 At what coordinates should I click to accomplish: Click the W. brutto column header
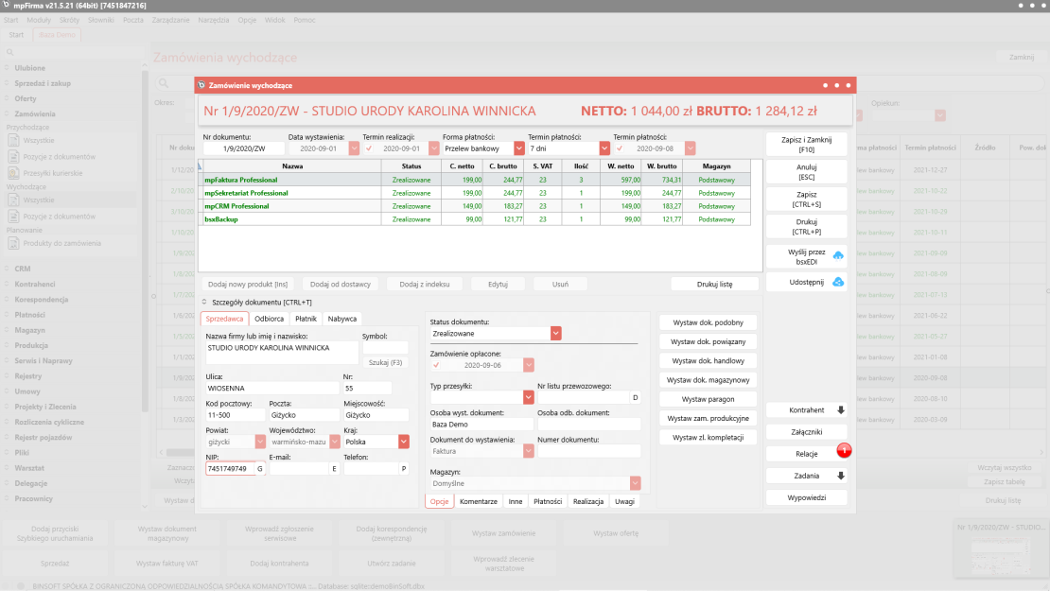[x=661, y=166]
